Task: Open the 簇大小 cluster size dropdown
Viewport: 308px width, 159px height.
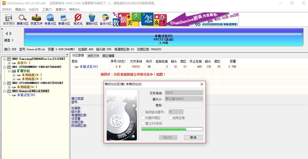Action: point(184,99)
